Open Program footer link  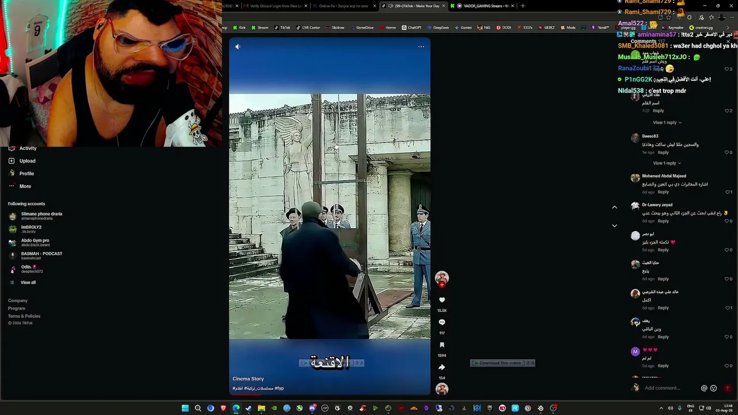pos(17,308)
